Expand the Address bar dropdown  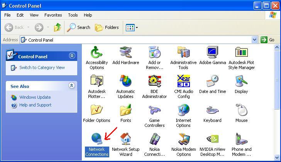pos(254,40)
